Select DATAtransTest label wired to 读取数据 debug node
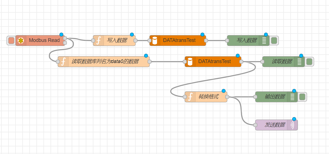The height and width of the screenshot is (154, 329). coord(214,62)
